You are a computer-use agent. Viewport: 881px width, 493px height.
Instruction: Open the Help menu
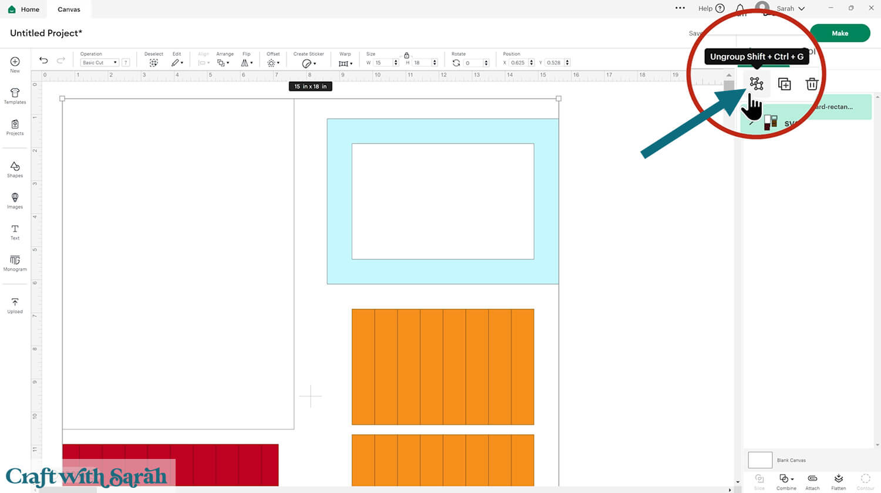711,8
